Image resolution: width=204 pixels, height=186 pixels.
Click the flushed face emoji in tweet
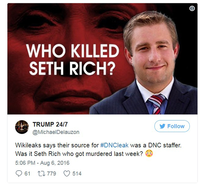tap(149, 153)
